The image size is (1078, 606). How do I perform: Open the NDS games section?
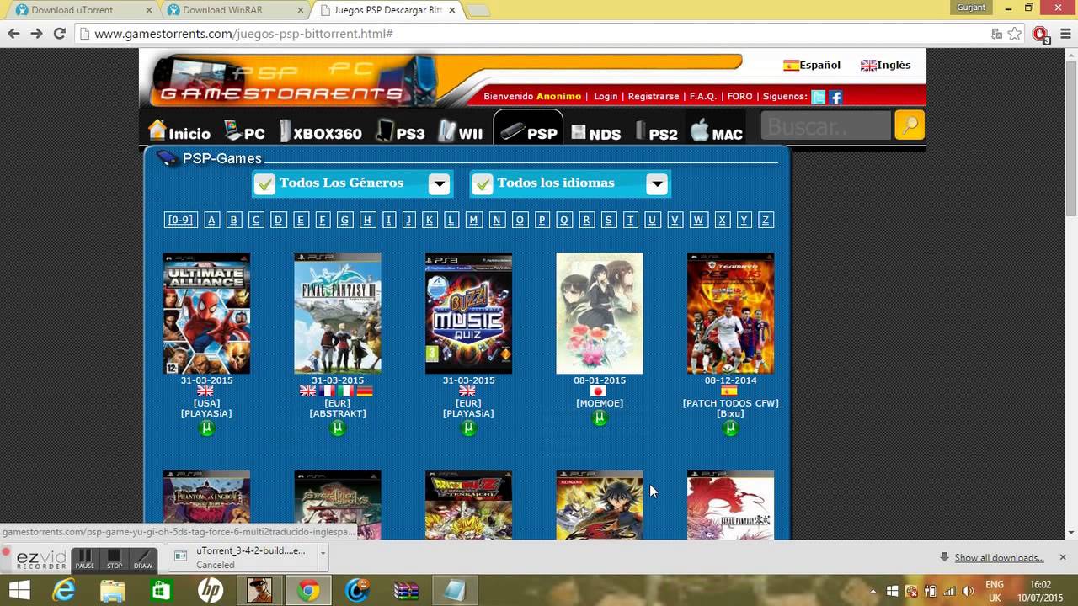596,132
